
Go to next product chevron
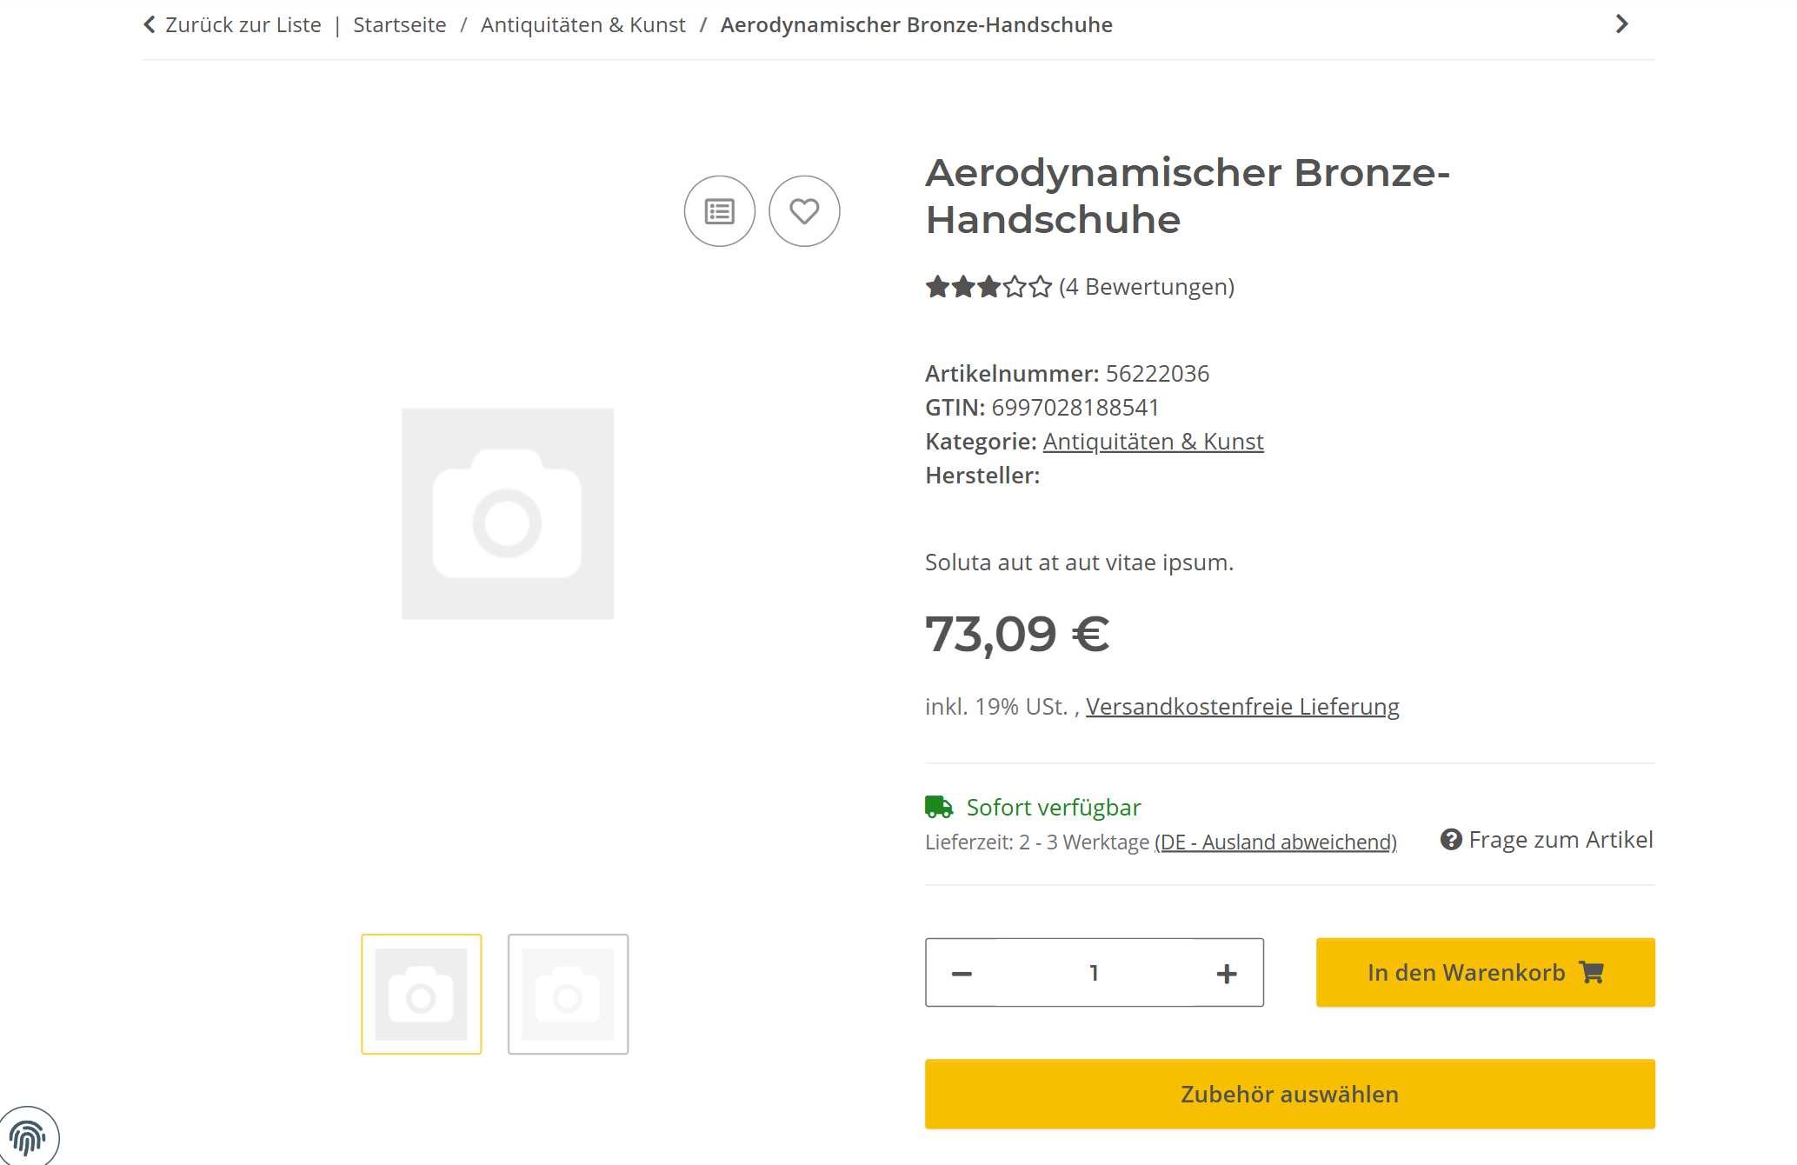tap(1621, 24)
